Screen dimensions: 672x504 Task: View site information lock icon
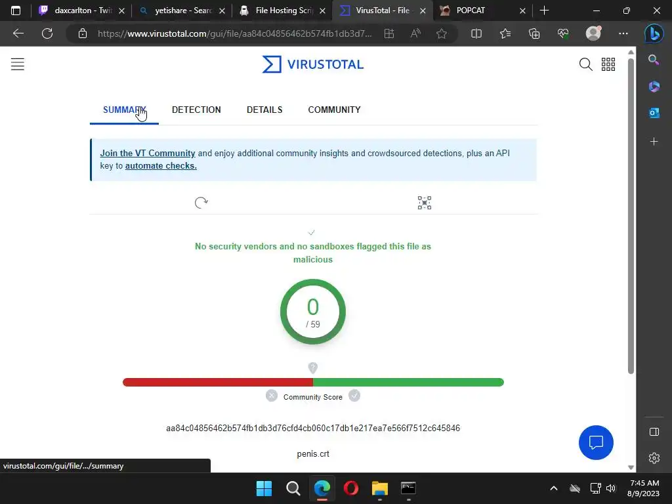click(x=83, y=33)
